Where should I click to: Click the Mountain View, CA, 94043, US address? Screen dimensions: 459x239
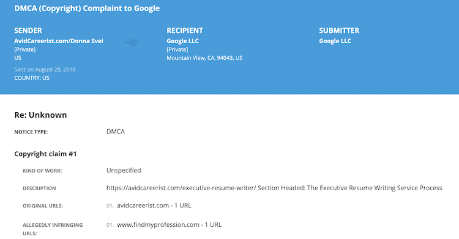tap(204, 58)
